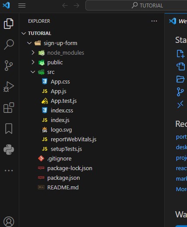187x227 pixels.
Task: Open the README.md file
Action: click(92, 188)
